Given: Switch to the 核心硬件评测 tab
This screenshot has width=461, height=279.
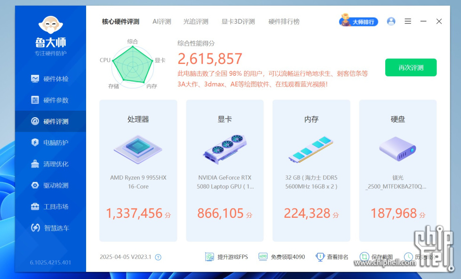Looking at the screenshot, I should 120,22.
